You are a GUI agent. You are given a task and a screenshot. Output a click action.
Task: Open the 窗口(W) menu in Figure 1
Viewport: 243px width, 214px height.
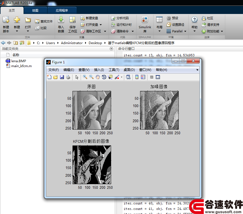tap(145, 70)
